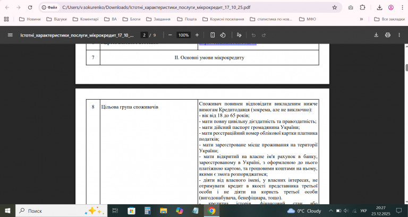Screen dimensions: 408x217
Task: Click the page number field
Action: pyautogui.click(x=144, y=35)
